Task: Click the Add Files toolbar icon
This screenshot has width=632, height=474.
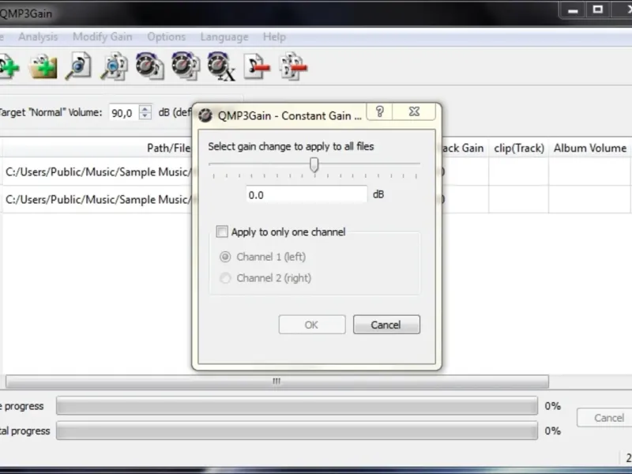Action: click(x=8, y=67)
